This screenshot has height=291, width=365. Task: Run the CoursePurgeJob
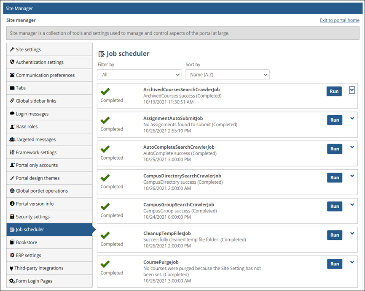335,264
